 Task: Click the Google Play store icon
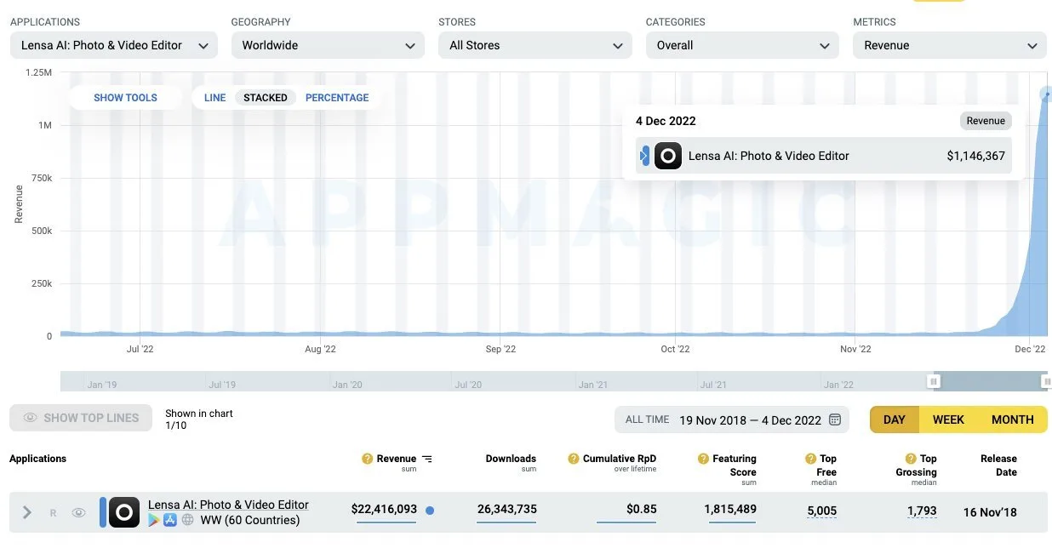(x=154, y=520)
